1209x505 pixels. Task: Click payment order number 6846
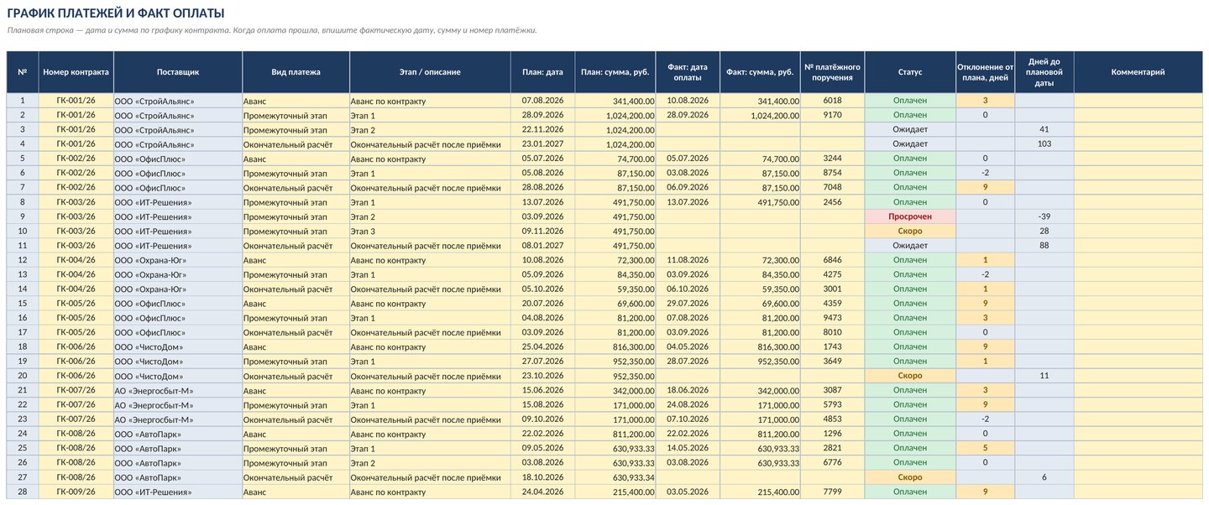(832, 260)
